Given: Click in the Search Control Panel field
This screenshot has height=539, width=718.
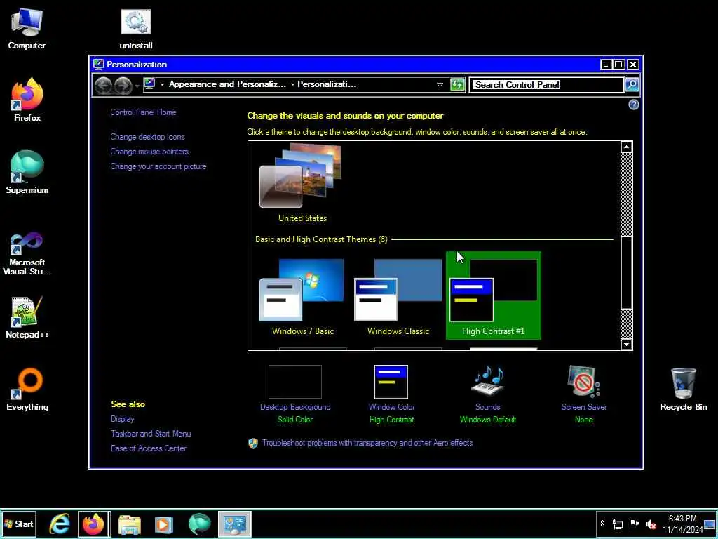Looking at the screenshot, I should (546, 85).
